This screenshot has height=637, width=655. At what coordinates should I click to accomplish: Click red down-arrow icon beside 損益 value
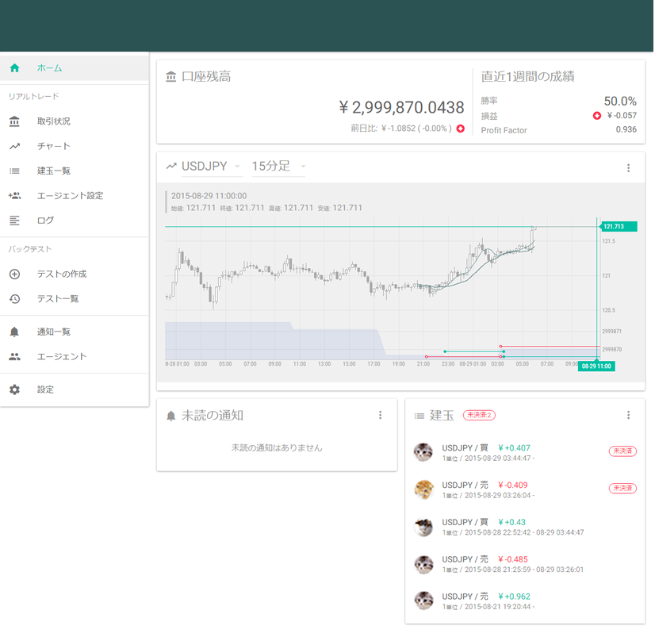(x=597, y=115)
